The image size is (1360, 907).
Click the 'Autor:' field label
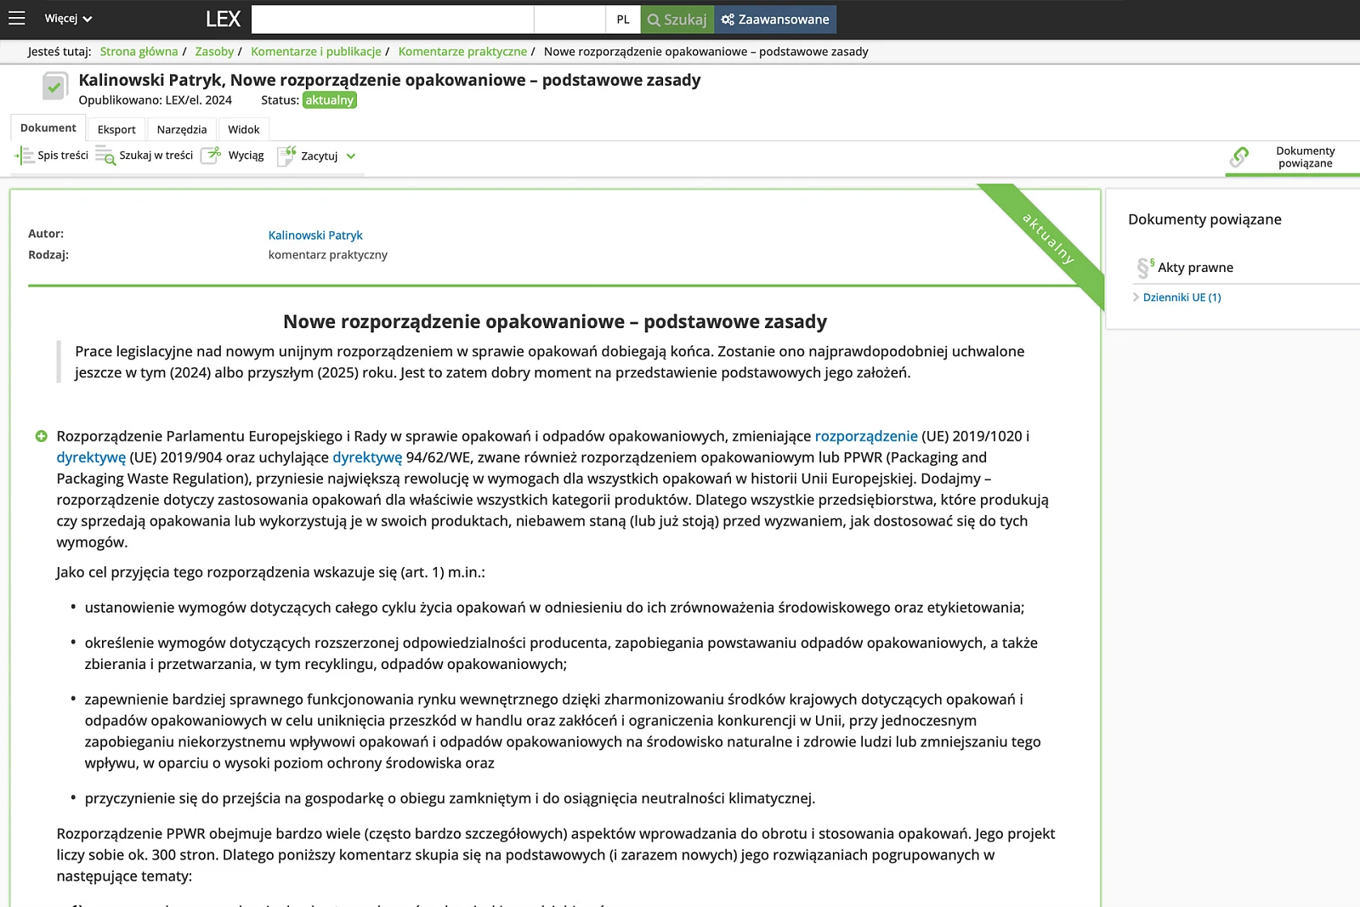coord(46,234)
